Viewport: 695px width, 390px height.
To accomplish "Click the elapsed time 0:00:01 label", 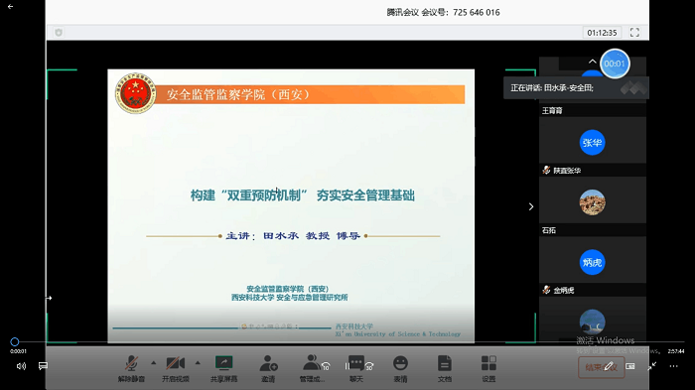I will 18,351.
